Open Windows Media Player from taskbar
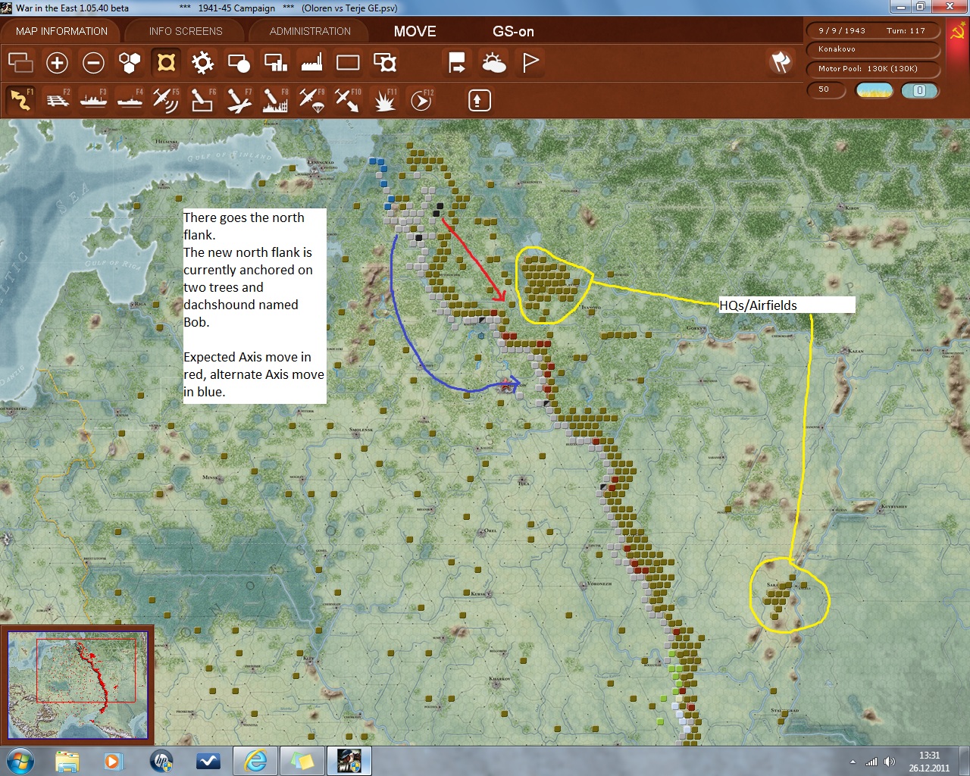This screenshot has width=970, height=776. (x=113, y=761)
